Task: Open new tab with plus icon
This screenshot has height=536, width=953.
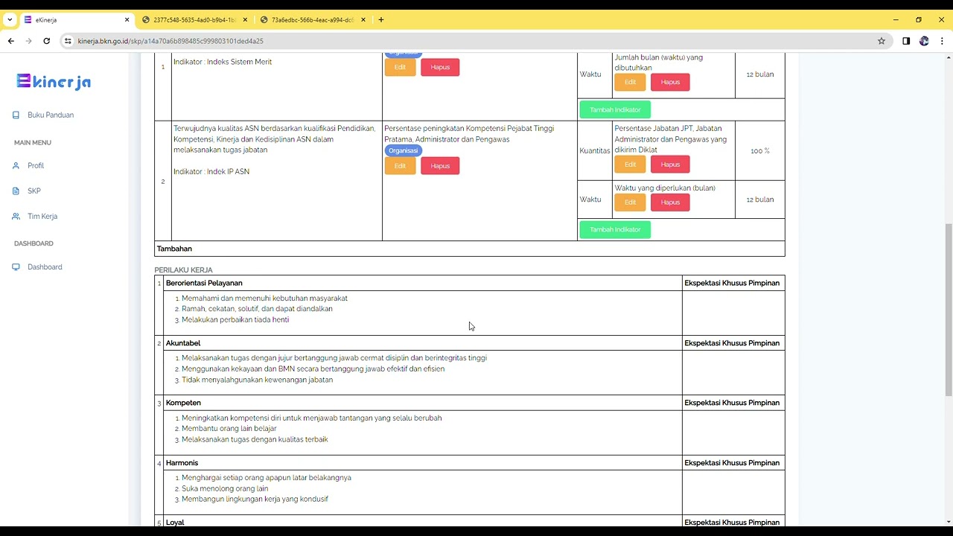Action: (x=381, y=20)
